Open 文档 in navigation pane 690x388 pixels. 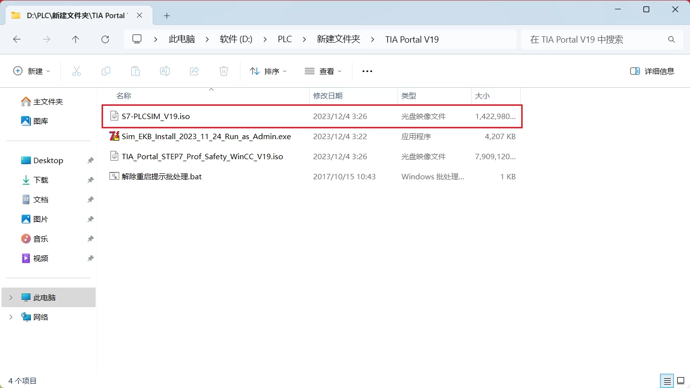[41, 199]
